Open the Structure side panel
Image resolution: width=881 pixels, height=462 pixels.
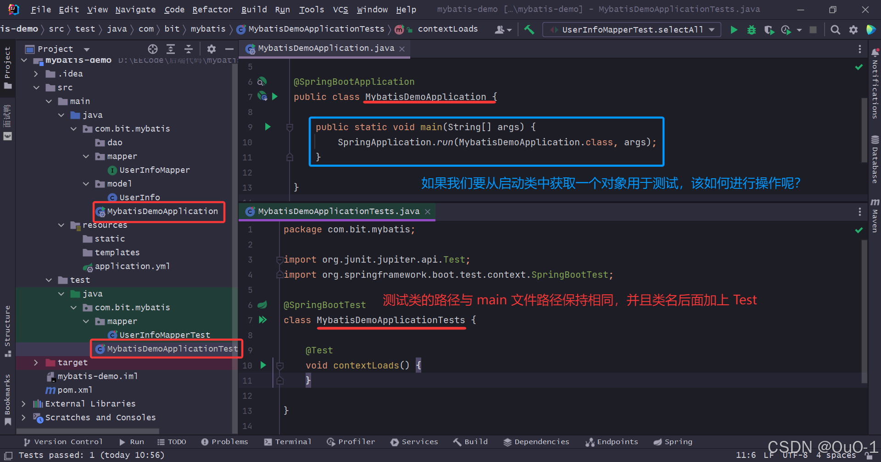pos(7,331)
